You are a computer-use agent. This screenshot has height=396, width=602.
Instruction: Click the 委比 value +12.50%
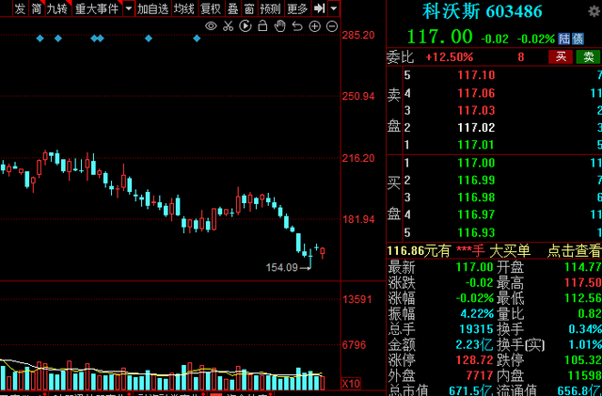(450, 57)
